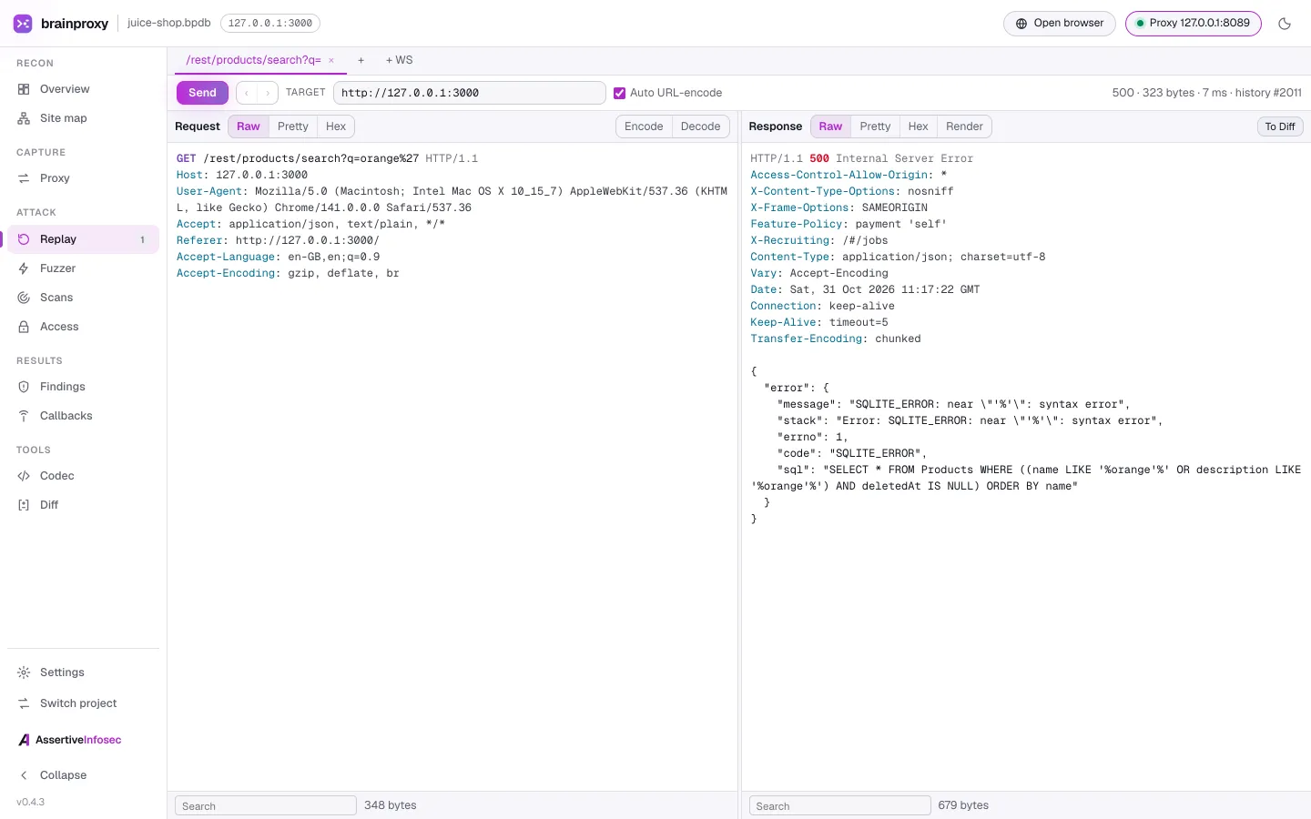Click the target URL field
The image size is (1311, 819).
(470, 93)
